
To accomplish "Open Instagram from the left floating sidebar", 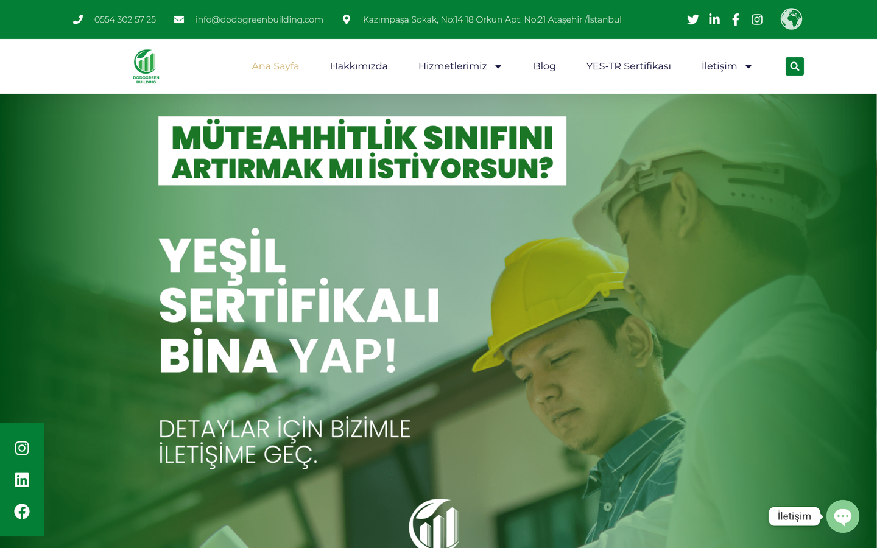I will pyautogui.click(x=22, y=448).
